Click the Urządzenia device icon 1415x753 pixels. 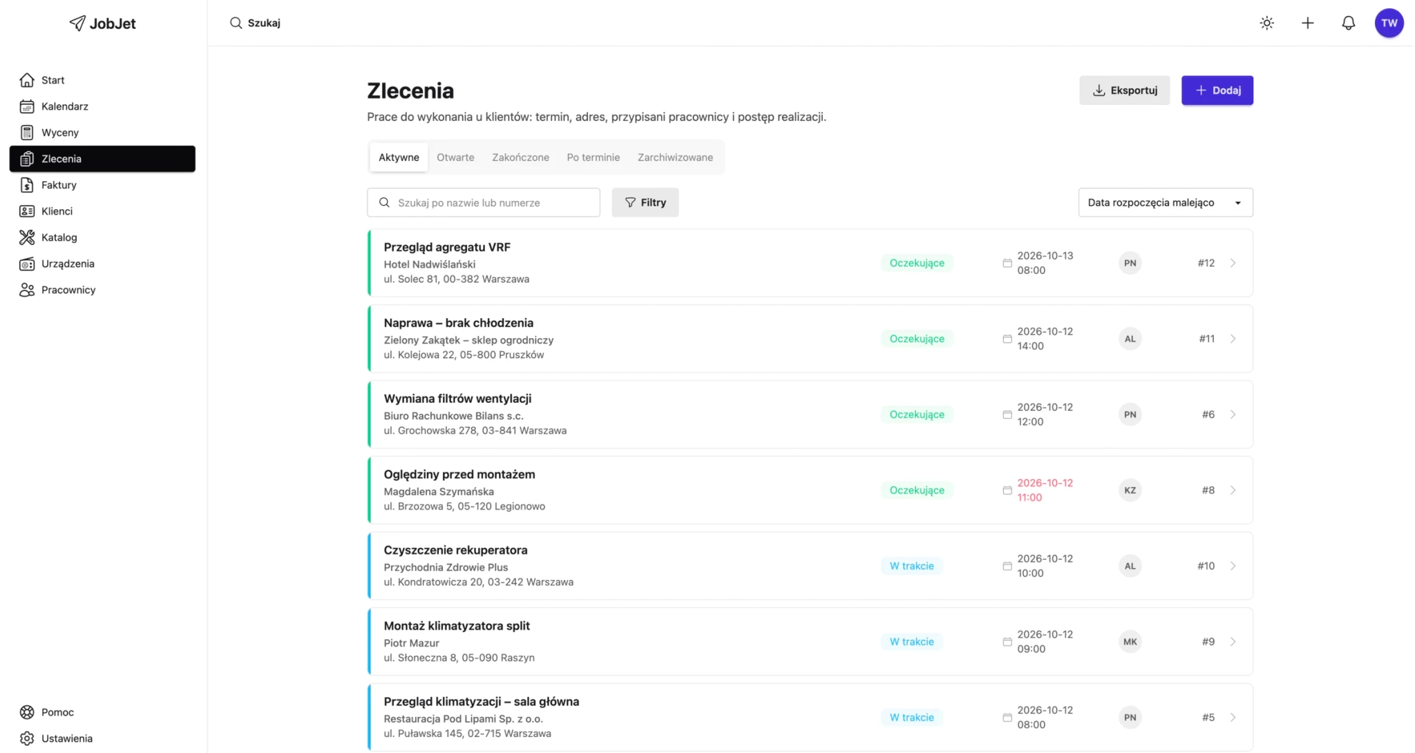(27, 264)
